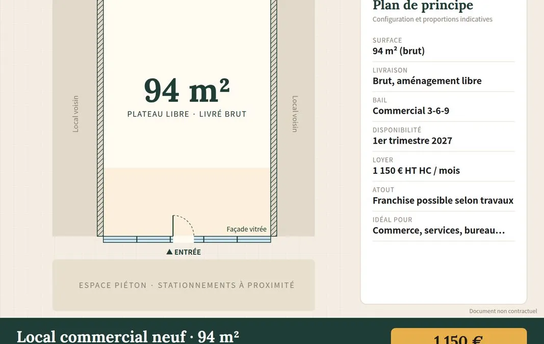Select the "94 m² (brut)" value
Screen dimensions: 544x344
coord(399,51)
